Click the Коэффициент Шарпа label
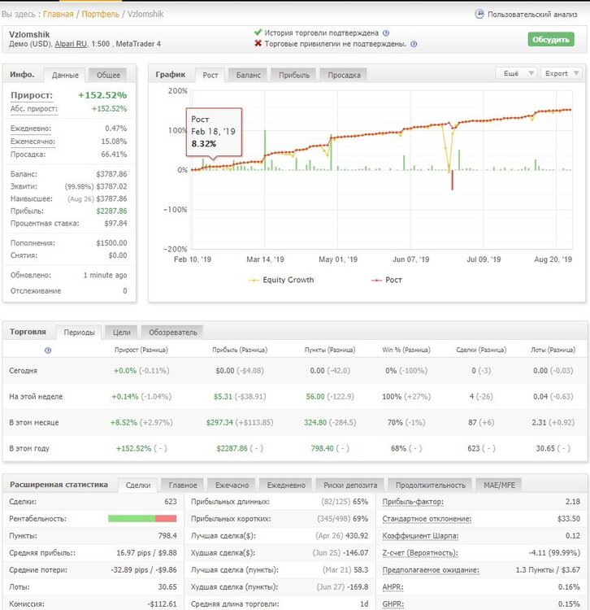 click(x=420, y=536)
